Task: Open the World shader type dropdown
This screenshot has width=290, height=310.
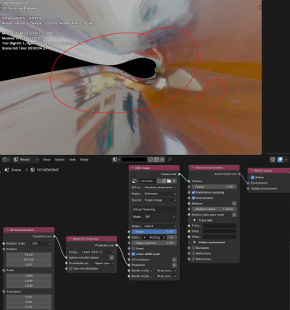Action: tap(26, 160)
